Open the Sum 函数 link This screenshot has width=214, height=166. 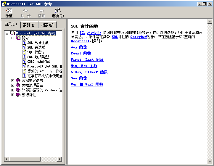79,78
